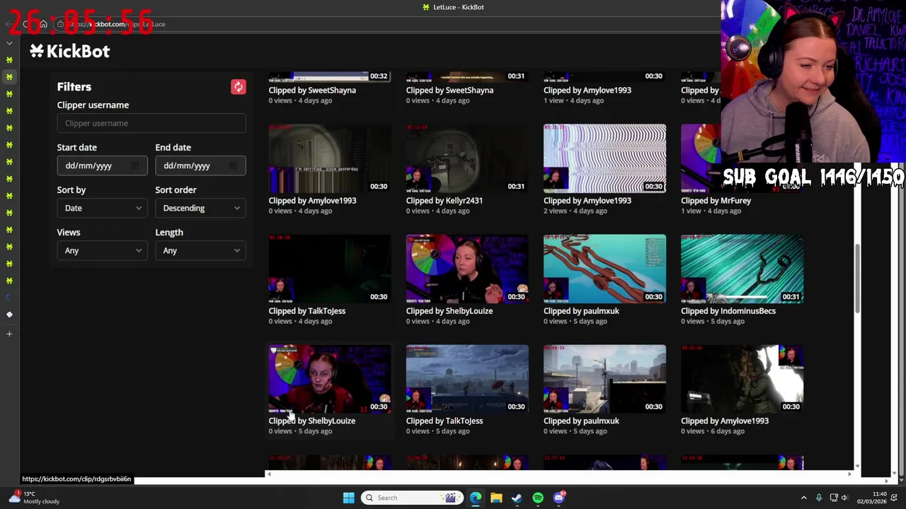
Task: Click the Start date input field
Action: (x=102, y=165)
